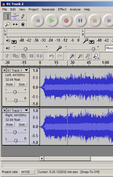
Task: Redo the last undone action
Action: (x=59, y=56)
